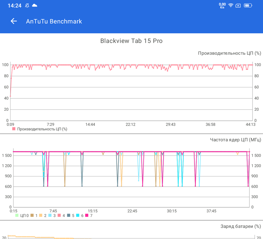Viewport: 263px width, 239px height.
Task: Tap the no-SIM status icon
Action: (238, 6)
